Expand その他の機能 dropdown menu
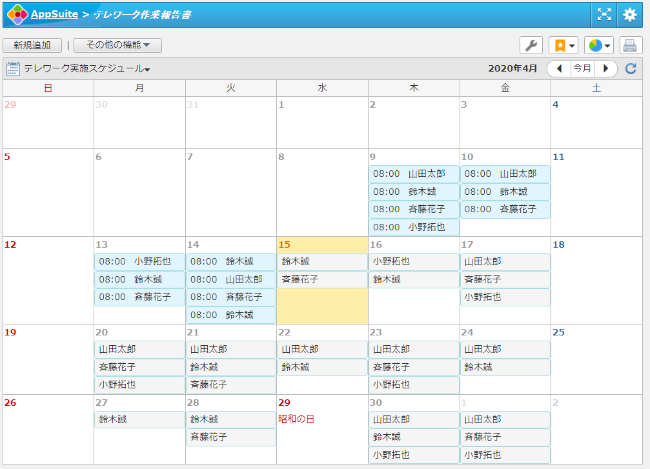The image size is (650, 469). pos(117,45)
